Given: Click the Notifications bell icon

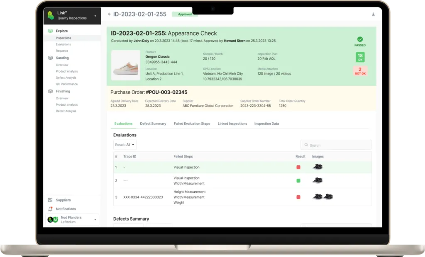Looking at the screenshot, I should (50, 209).
